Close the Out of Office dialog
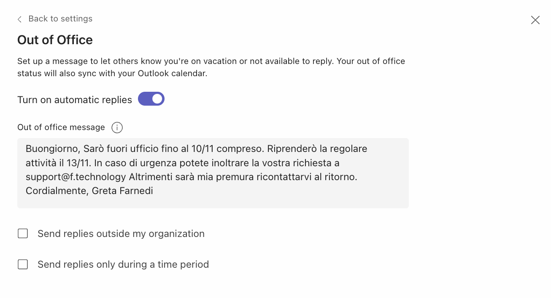This screenshot has width=551, height=298. tap(535, 20)
